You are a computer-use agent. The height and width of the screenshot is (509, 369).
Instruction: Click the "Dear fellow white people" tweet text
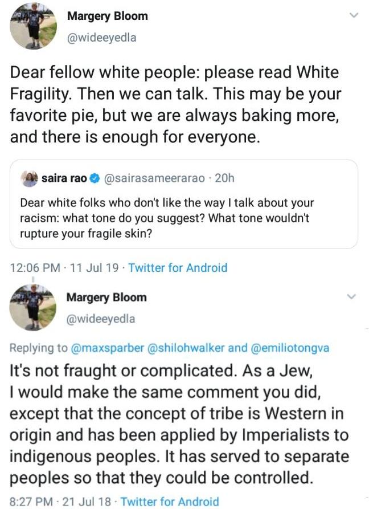pos(177,105)
